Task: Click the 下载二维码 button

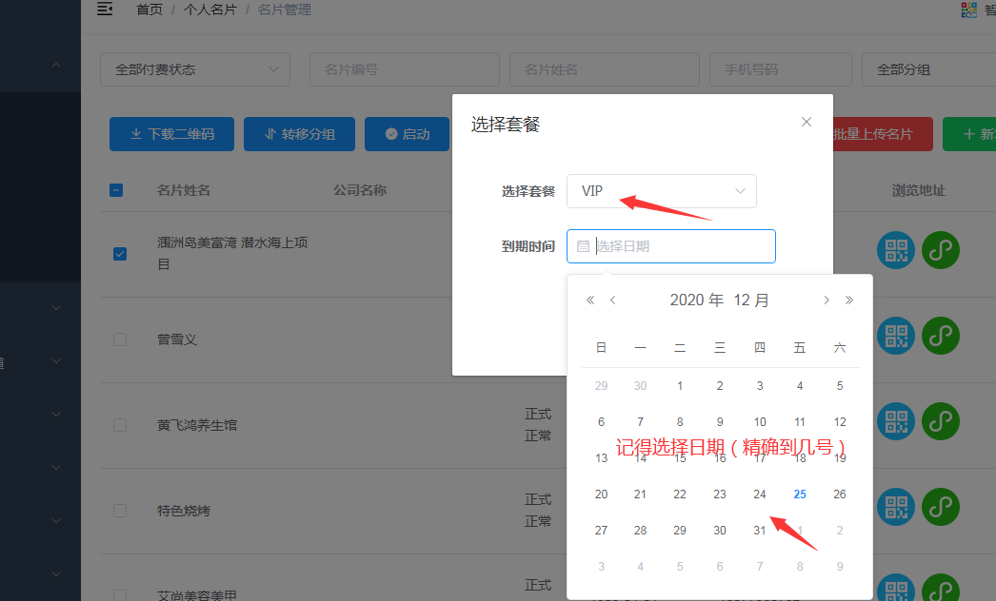Action: pos(171,134)
